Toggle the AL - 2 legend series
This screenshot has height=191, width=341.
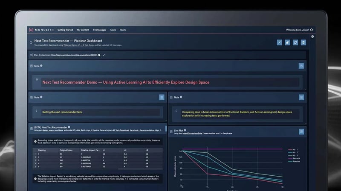(293, 152)
